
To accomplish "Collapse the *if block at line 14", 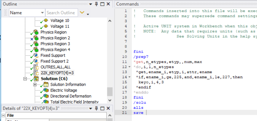I will tap(129, 77).
